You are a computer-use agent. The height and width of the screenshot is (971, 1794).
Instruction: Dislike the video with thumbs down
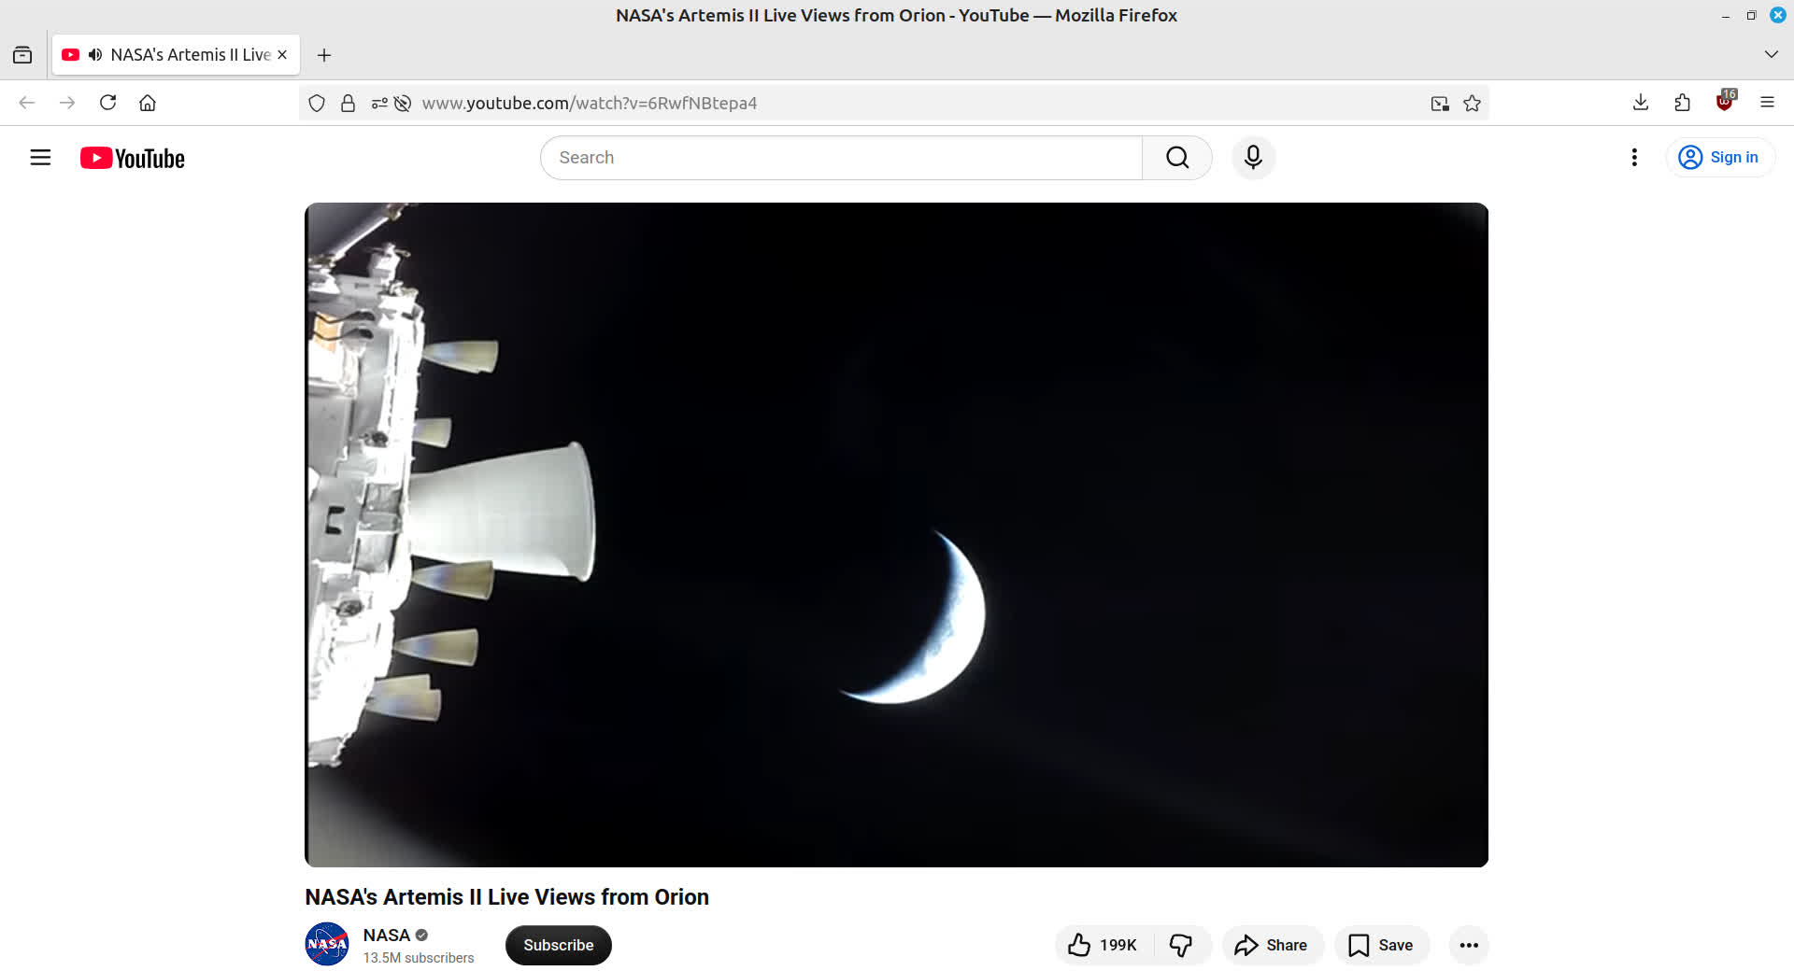click(x=1181, y=945)
